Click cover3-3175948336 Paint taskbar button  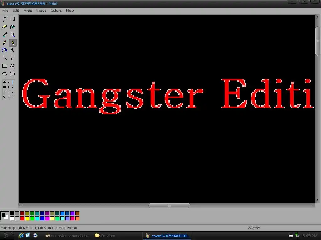coord(167,236)
